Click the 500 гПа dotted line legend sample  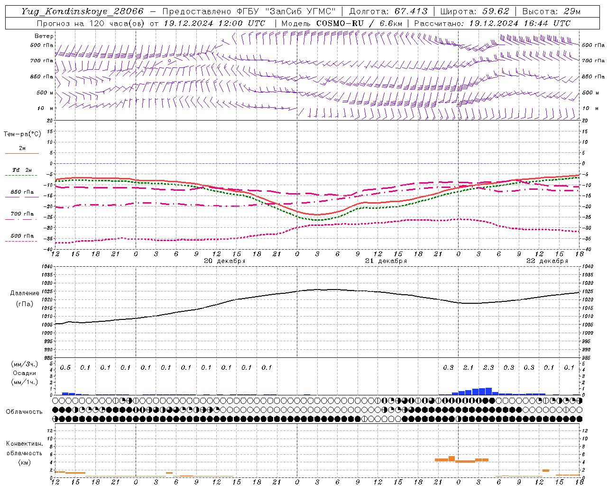(21, 242)
